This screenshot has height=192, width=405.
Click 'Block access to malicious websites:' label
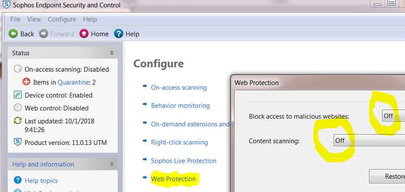299,116
